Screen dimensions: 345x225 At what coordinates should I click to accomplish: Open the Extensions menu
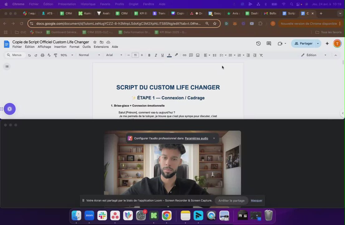click(x=101, y=47)
